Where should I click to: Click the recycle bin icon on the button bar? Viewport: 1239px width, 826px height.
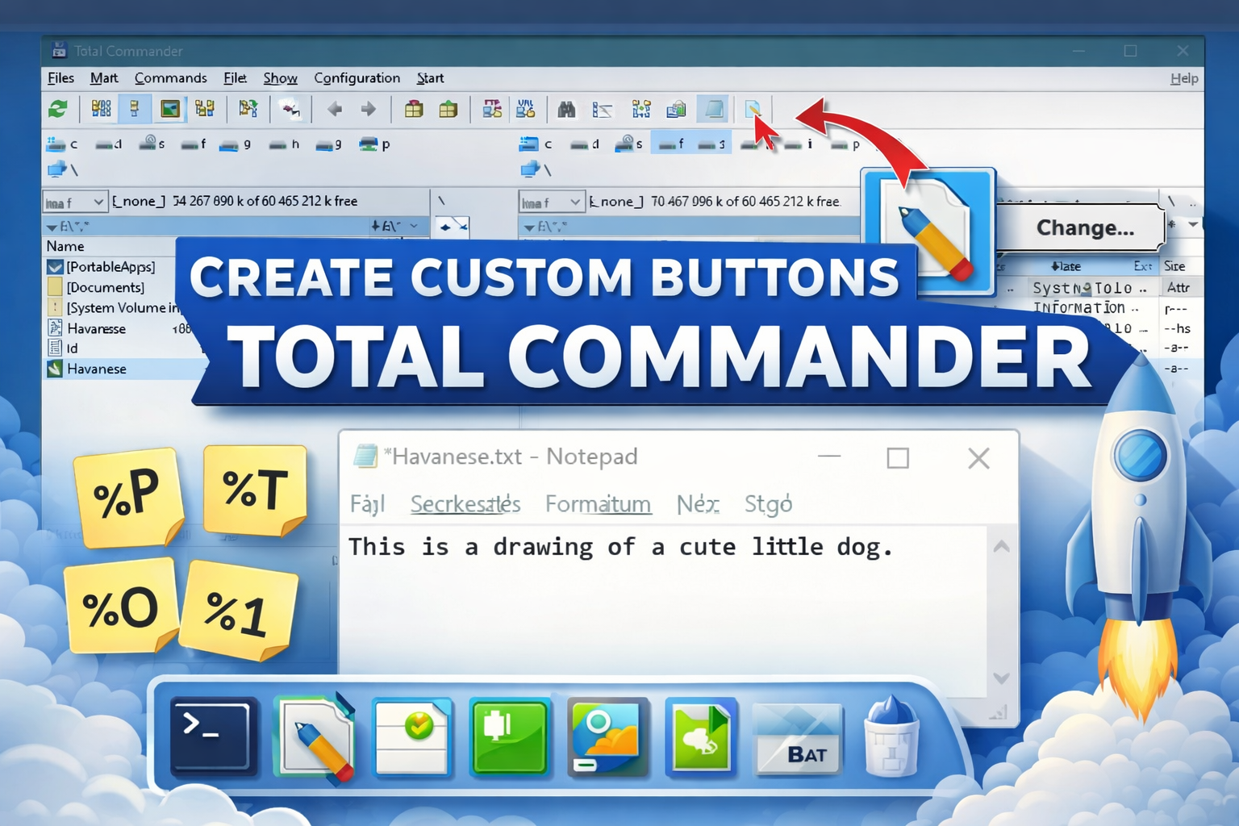(892, 736)
